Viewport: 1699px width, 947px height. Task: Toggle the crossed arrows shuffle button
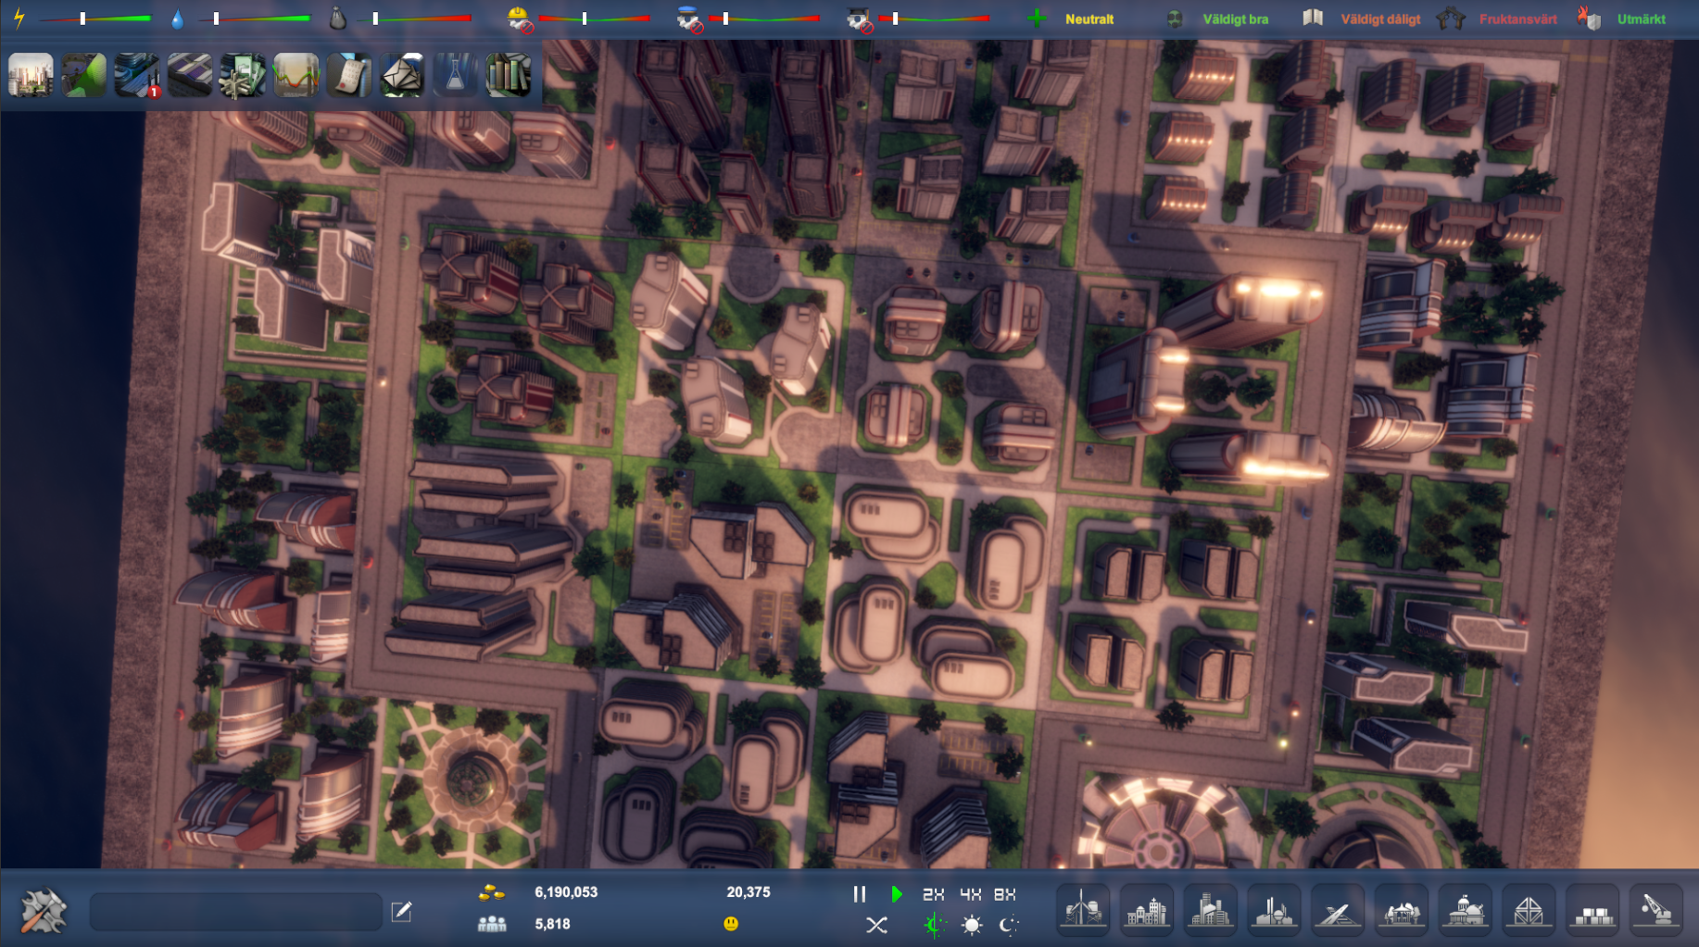coord(876,925)
